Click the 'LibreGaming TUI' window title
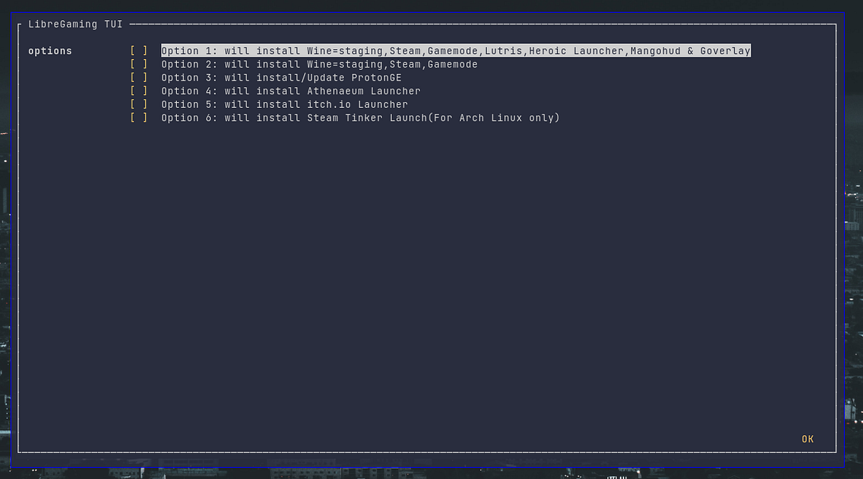 coord(76,24)
